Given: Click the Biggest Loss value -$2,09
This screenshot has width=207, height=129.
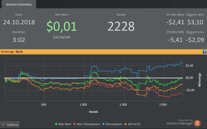Looking at the screenshot, I should pyautogui.click(x=195, y=40).
